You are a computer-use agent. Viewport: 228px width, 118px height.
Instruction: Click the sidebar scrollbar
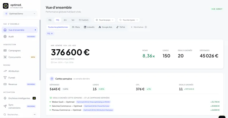coord(40,50)
